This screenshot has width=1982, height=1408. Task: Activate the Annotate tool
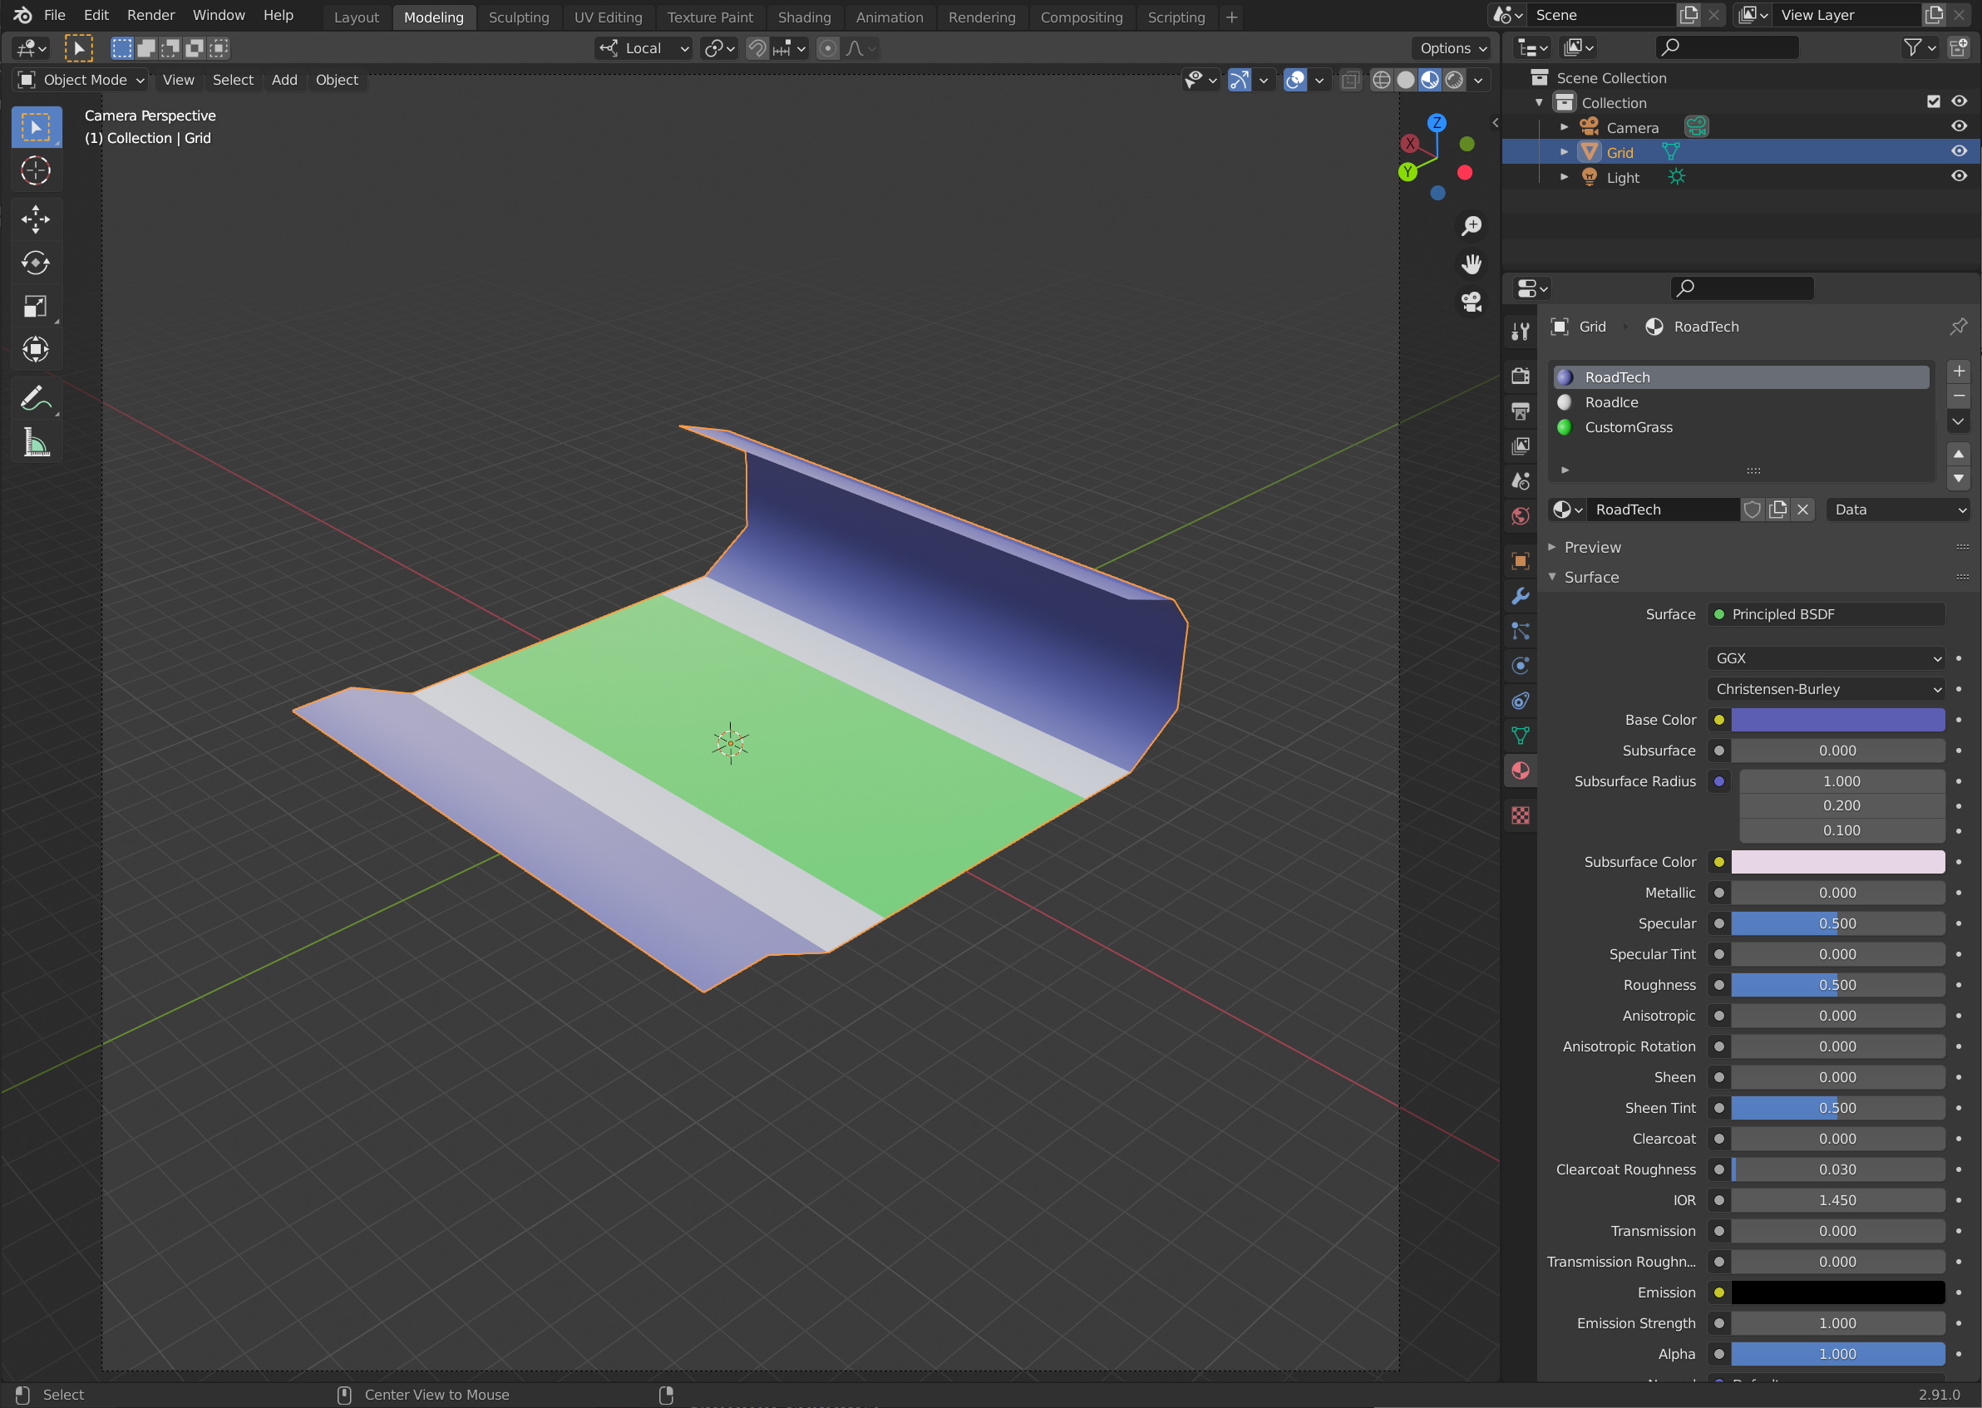36,397
